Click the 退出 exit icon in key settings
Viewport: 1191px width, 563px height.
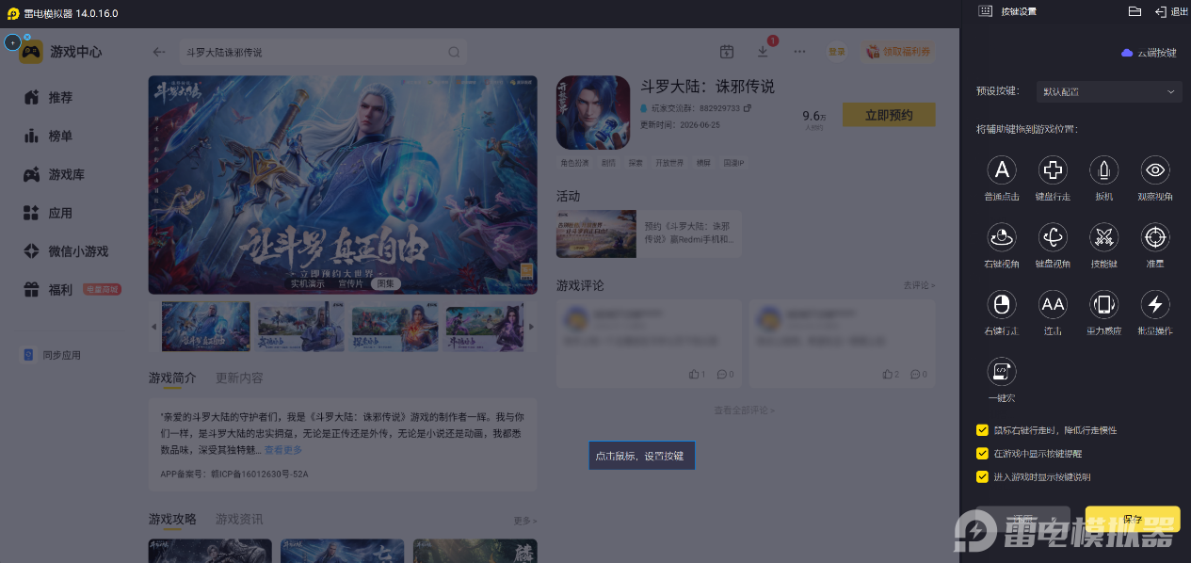[1161, 11]
